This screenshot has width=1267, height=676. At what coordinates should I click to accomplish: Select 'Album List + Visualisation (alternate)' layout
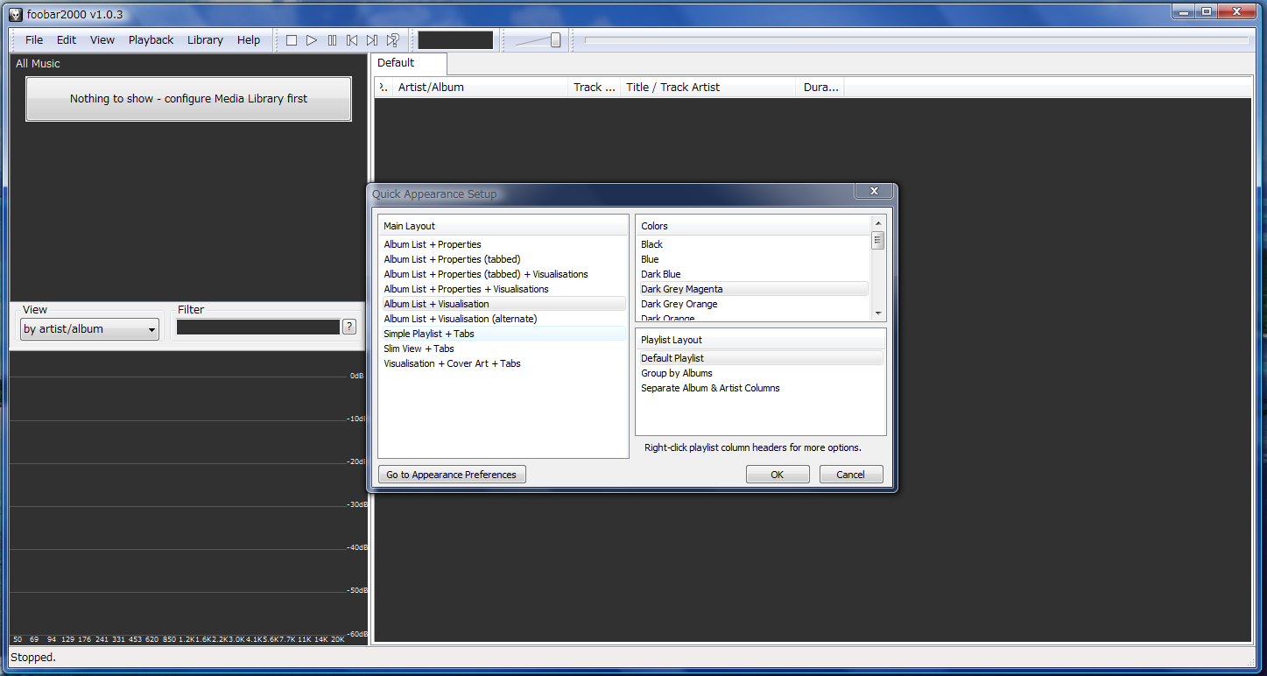tap(503, 319)
